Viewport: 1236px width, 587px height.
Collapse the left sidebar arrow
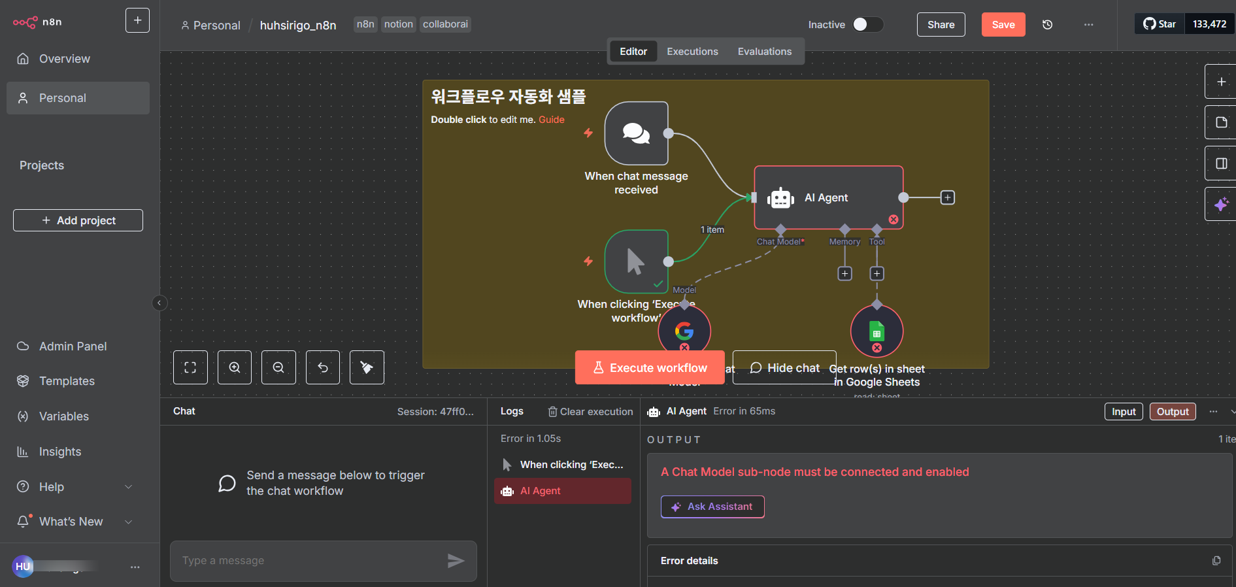tap(159, 303)
